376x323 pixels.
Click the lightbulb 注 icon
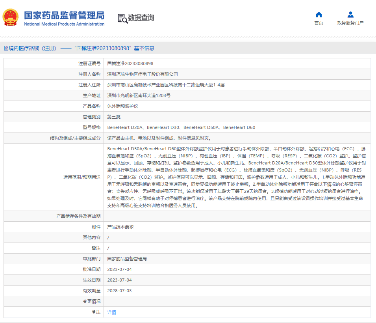(x=94, y=312)
